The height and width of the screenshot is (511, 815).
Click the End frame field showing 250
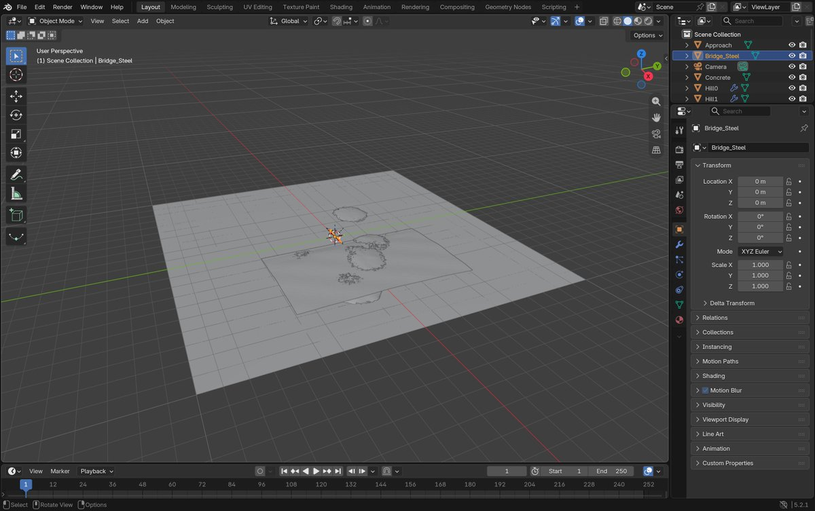[x=613, y=471]
